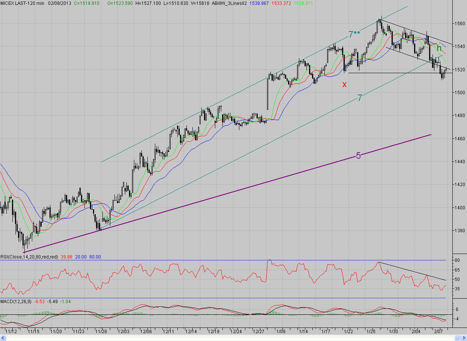The width and height of the screenshot is (467, 341).
Task: Click the close value 'C=1519.910'
Action: pyautogui.click(x=87, y=3)
